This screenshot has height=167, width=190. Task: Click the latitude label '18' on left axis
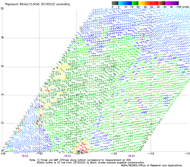(x=2, y=37)
